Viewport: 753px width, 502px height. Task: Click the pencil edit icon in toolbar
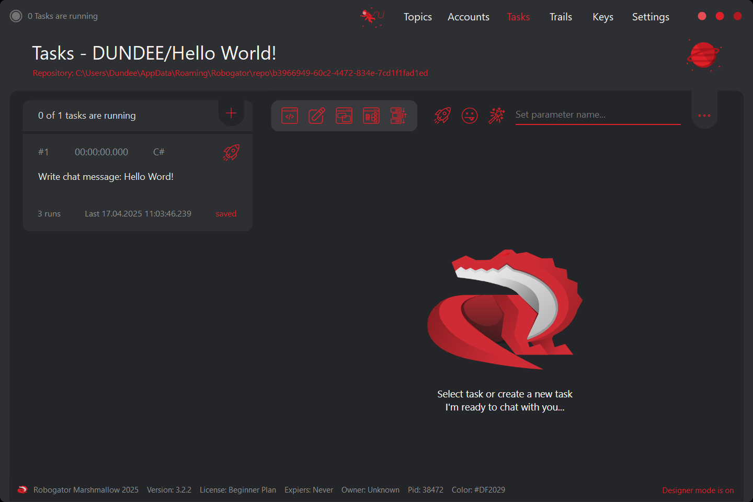[x=317, y=116]
